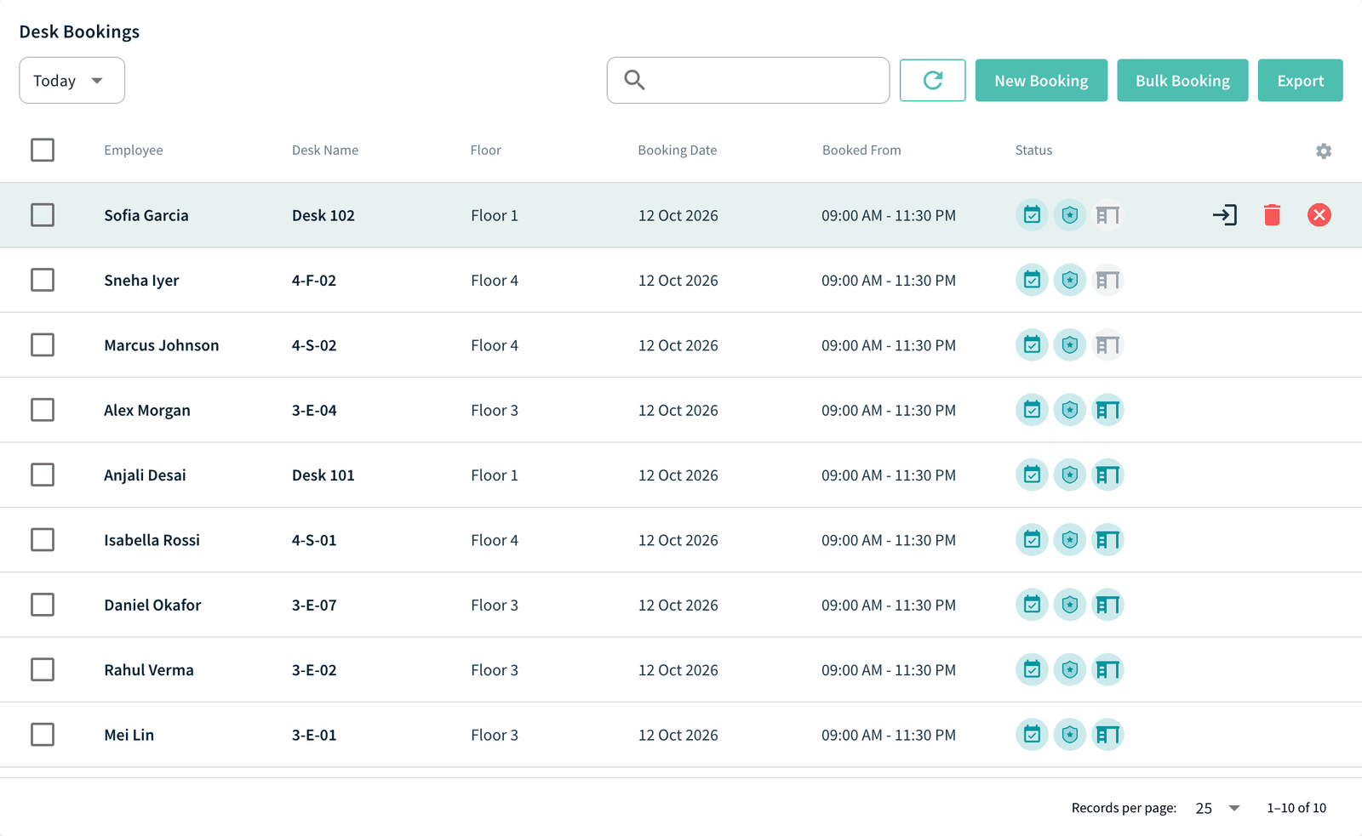Focus the search input field
The width and height of the screenshot is (1362, 836).
748,81
